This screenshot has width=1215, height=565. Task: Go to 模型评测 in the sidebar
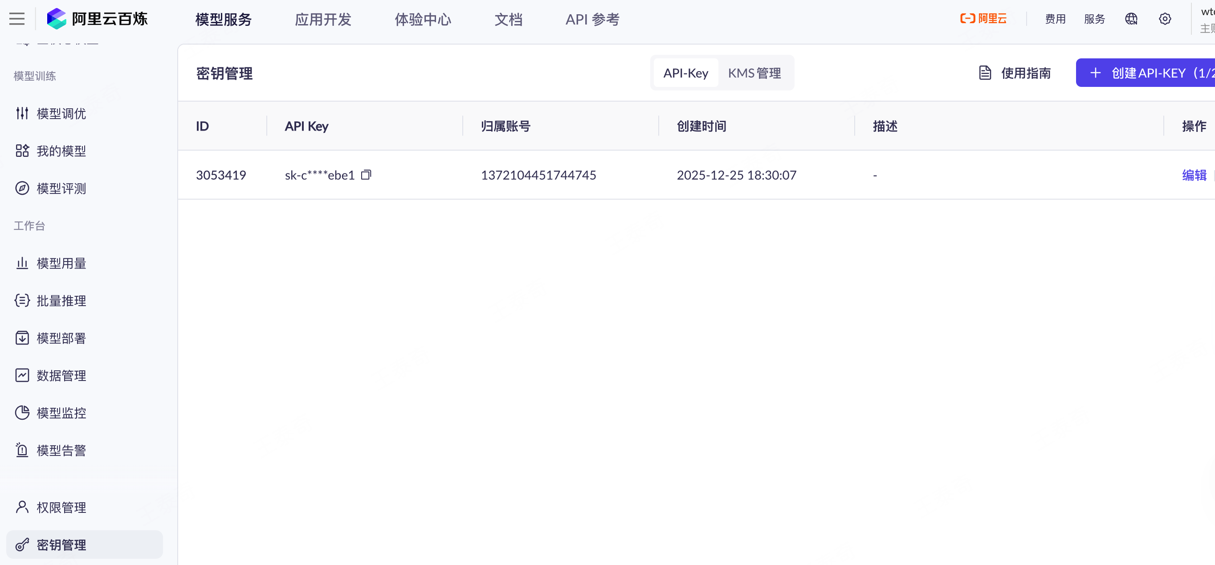click(x=61, y=188)
